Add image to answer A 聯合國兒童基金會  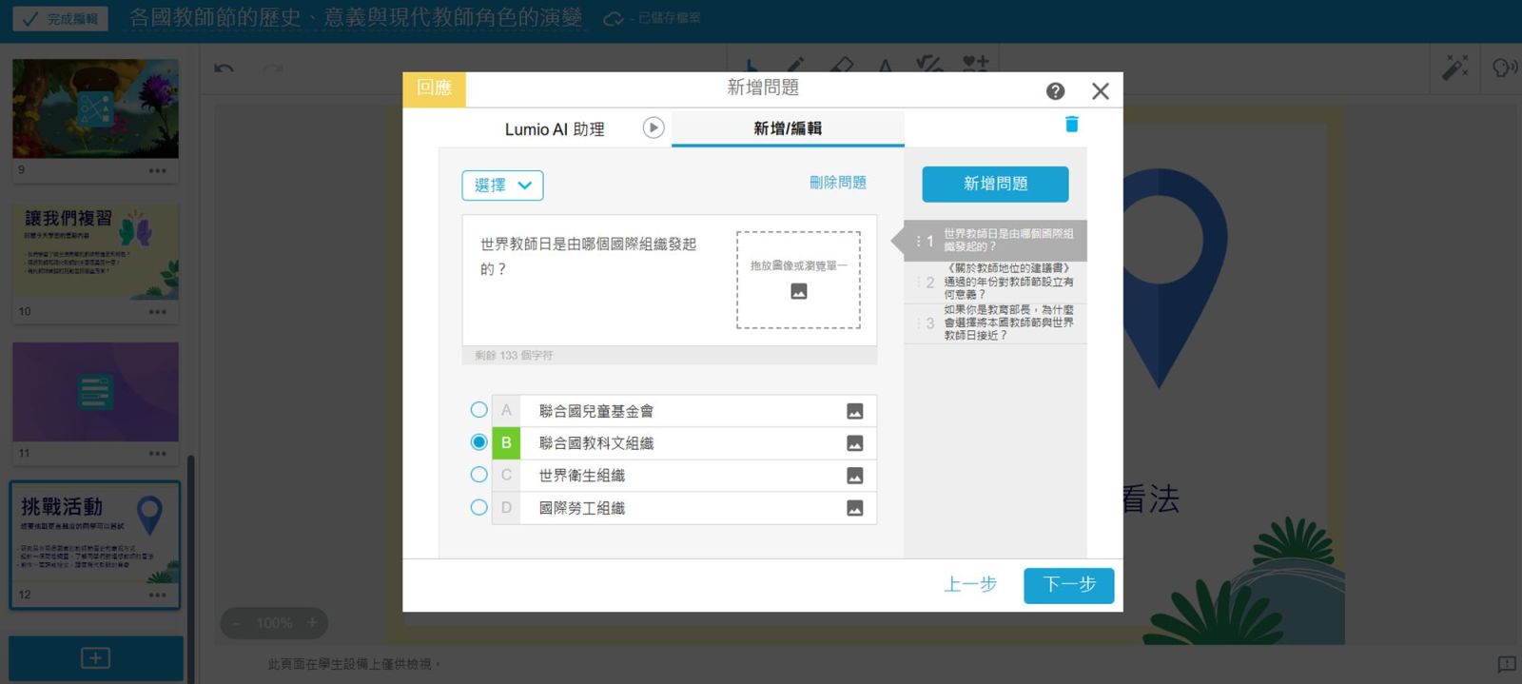click(854, 411)
